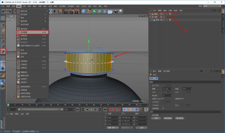Image resolution: width=225 pixels, height=133 pixels.
Task: Activate Polygon mode in the left sidebar
Action: tap(3, 51)
